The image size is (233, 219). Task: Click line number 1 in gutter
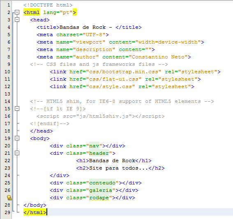9,5
